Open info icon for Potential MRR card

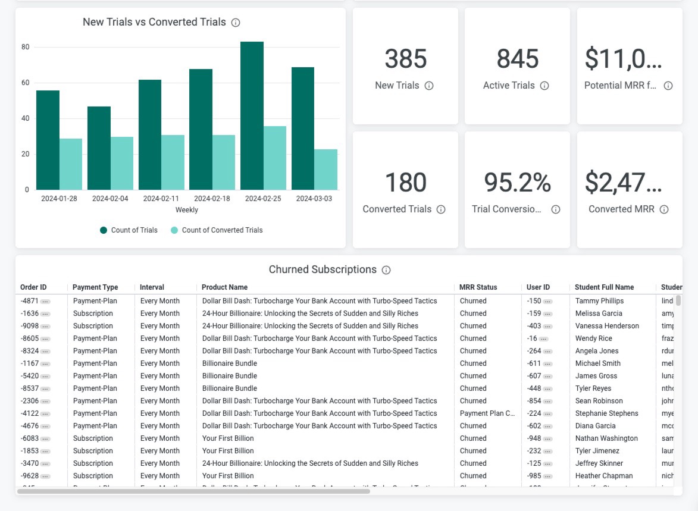[668, 86]
